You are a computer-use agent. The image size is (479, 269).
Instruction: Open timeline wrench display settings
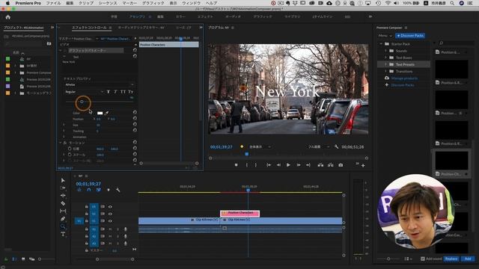tap(118, 190)
